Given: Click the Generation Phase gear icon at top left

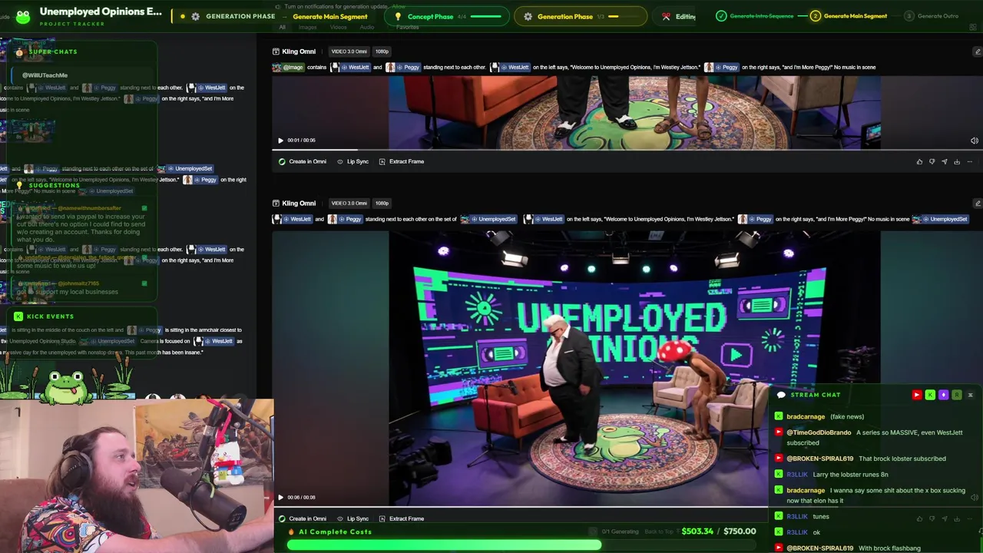Looking at the screenshot, I should 195,16.
